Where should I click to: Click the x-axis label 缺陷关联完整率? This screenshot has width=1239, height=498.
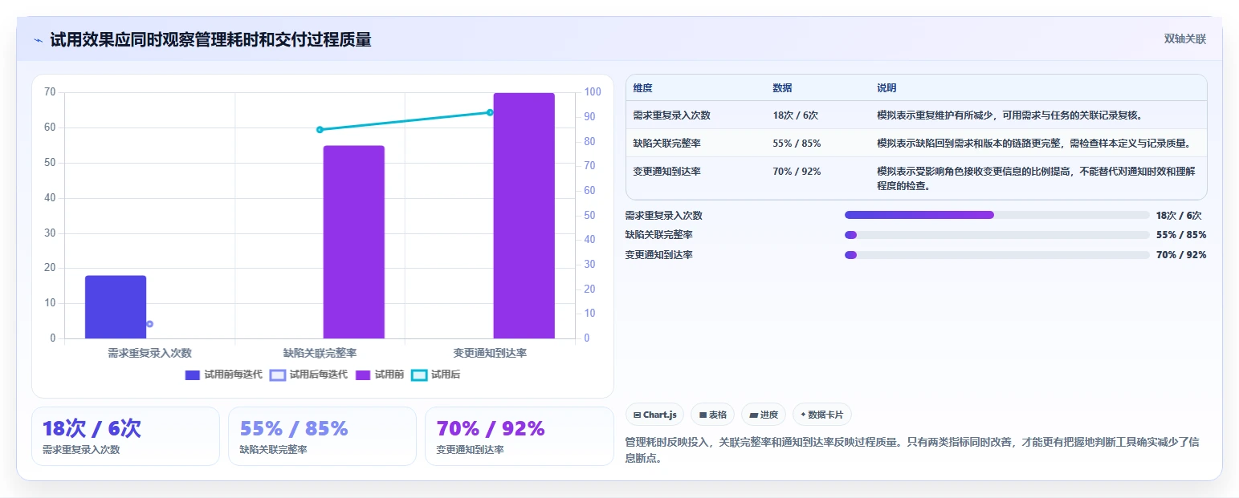click(320, 353)
